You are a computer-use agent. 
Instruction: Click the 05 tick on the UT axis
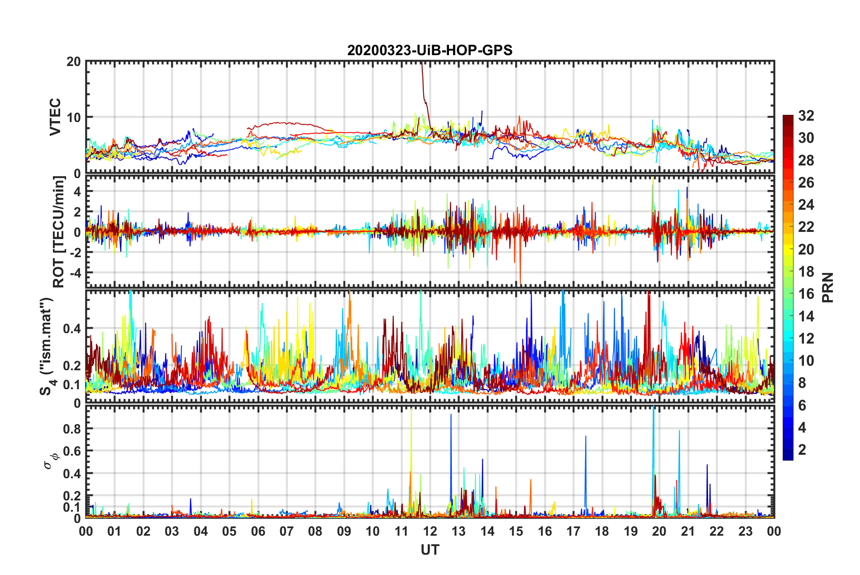[x=230, y=531]
